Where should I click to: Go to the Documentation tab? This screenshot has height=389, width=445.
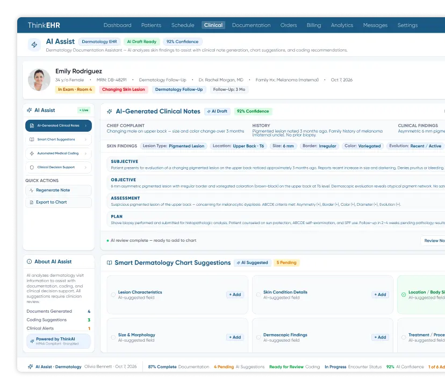251,25
